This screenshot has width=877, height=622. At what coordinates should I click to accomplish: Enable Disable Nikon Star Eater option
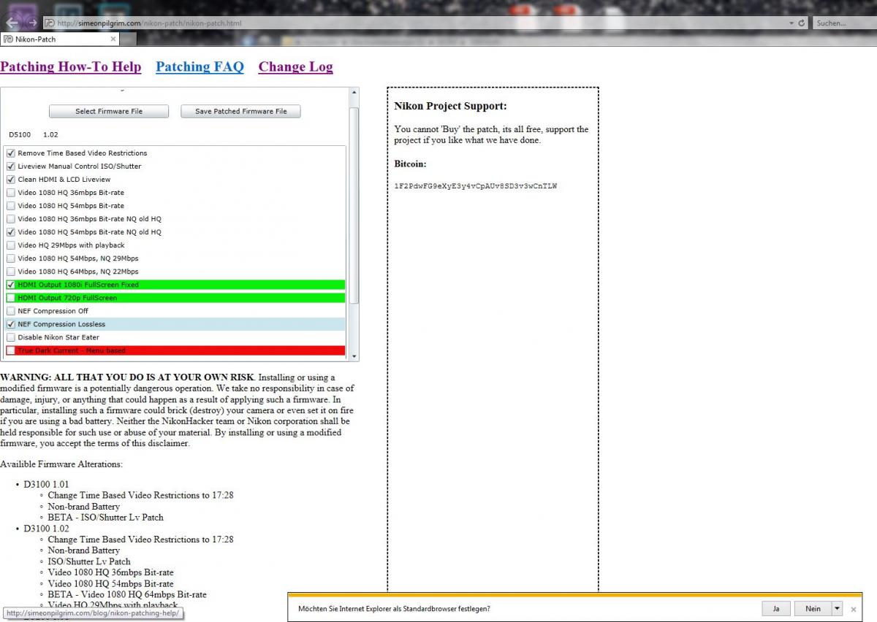point(11,337)
